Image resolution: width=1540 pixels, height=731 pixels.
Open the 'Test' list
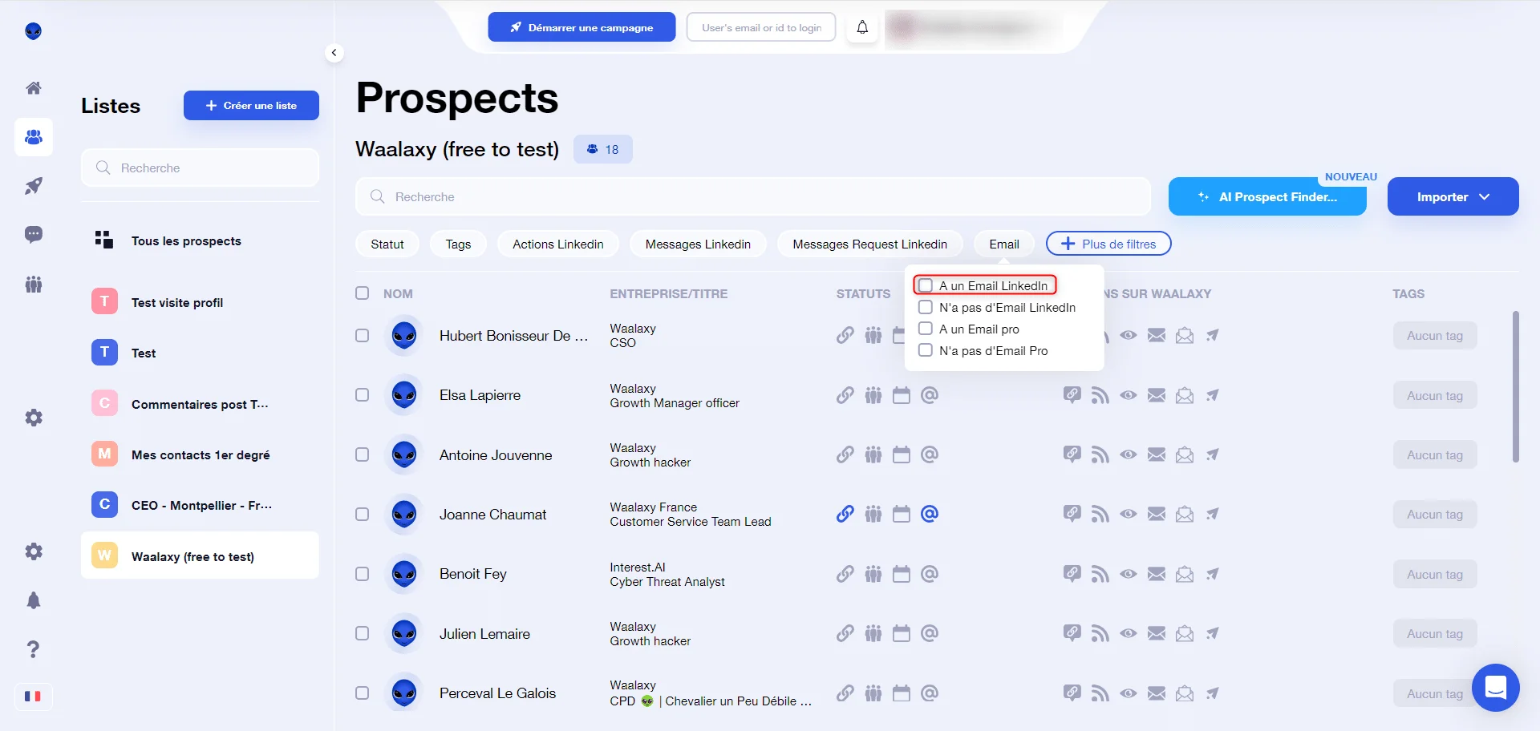click(200, 353)
